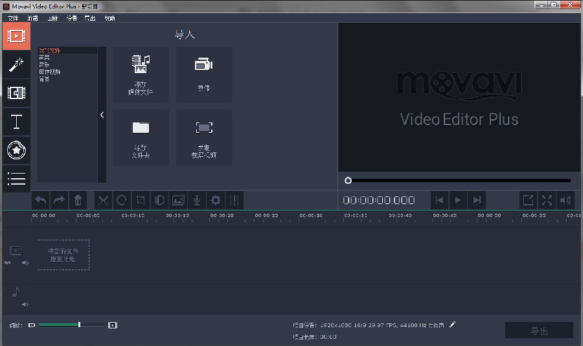The width and height of the screenshot is (583, 346).
Task: Click the Rotate tool icon
Action: pos(122,200)
